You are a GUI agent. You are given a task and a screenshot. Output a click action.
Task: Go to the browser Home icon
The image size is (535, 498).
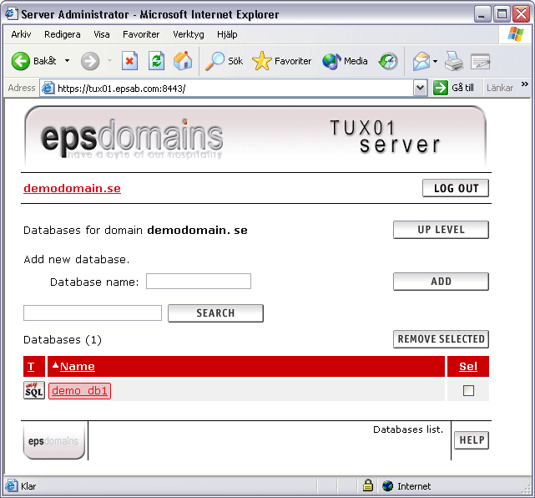(x=183, y=61)
